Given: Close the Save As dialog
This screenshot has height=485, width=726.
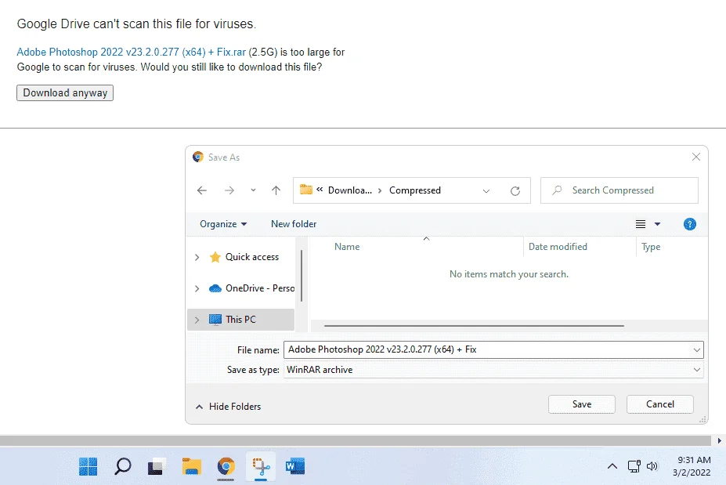Looking at the screenshot, I should click(696, 157).
